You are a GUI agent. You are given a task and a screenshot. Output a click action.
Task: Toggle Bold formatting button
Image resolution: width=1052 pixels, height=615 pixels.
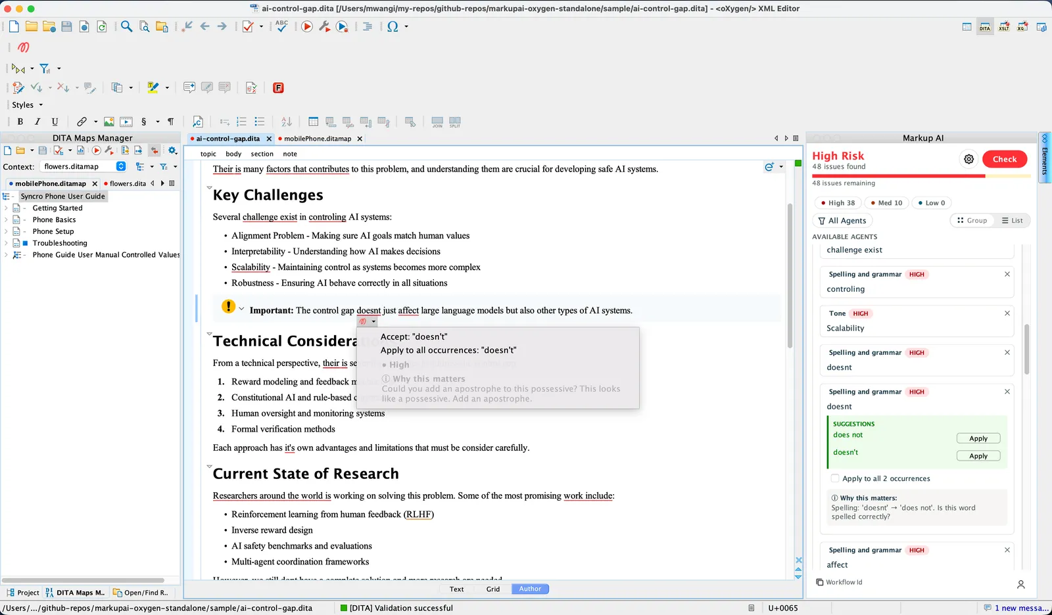(20, 122)
